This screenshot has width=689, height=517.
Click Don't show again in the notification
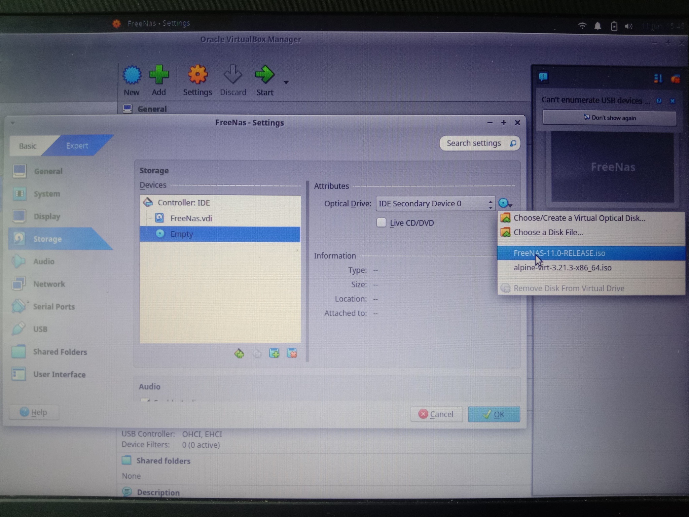click(x=609, y=118)
